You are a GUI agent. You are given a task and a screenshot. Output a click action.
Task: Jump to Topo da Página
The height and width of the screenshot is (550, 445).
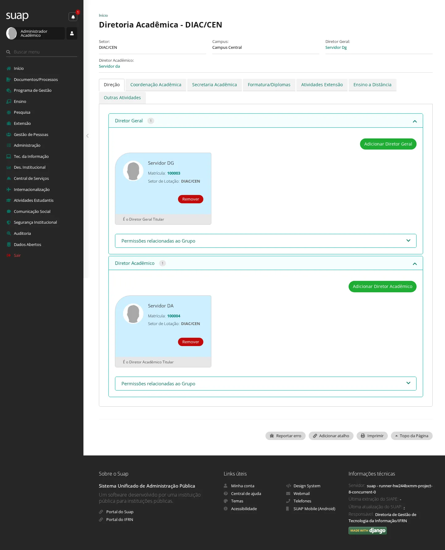point(412,436)
